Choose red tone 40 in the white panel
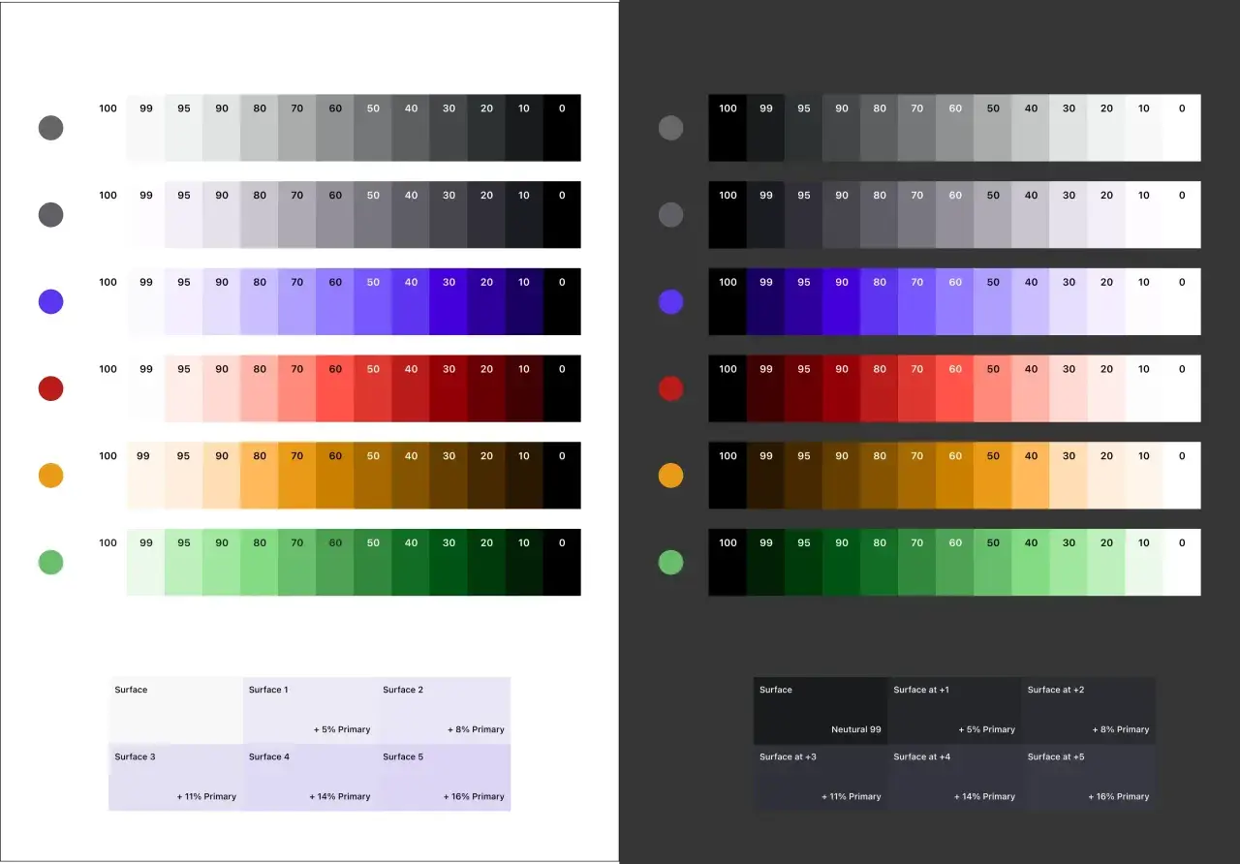 click(411, 388)
